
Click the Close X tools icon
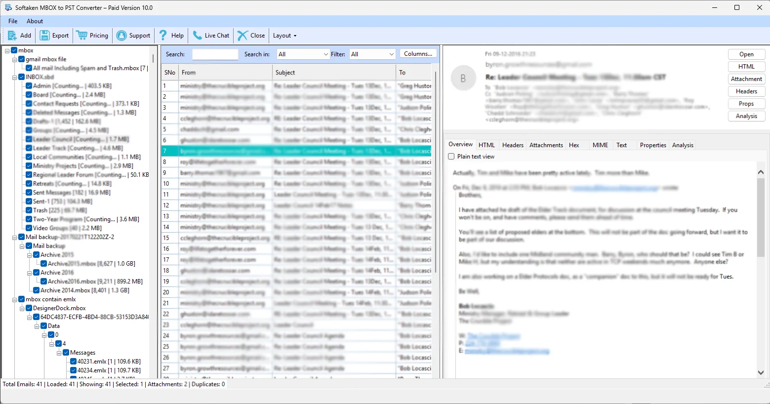tap(242, 36)
